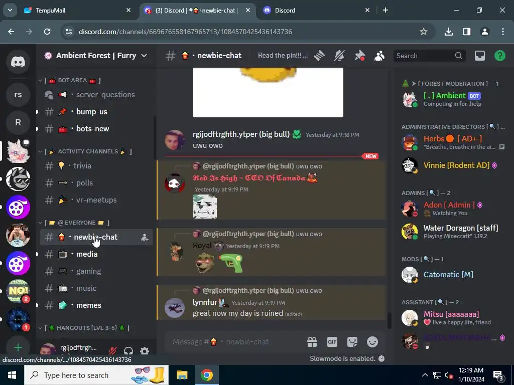Image resolution: width=514 pixels, height=385 pixels.
Task: Toggle deafen headphones icon
Action: (128, 350)
